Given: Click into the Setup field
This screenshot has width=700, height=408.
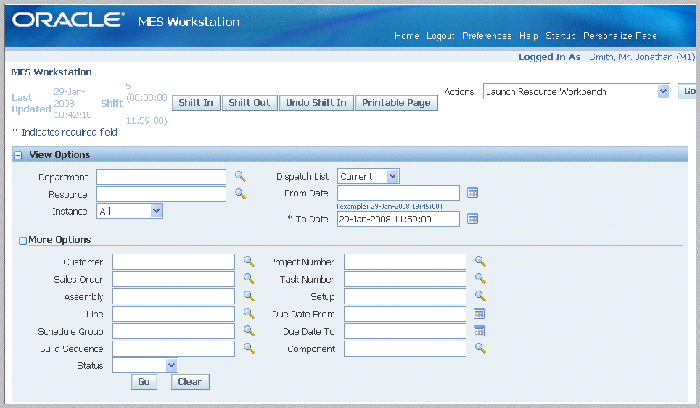Looking at the screenshot, I should point(405,296).
